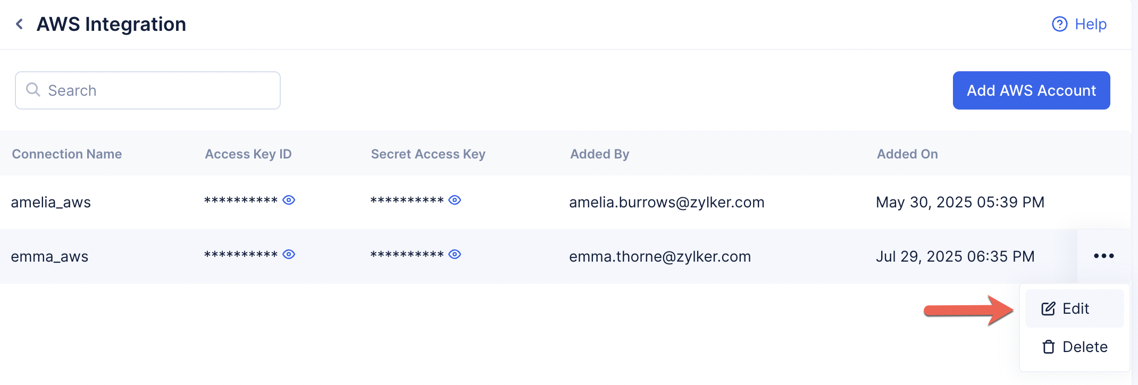Select the amelia_aws connection row
1138x385 pixels.
pyautogui.click(x=51, y=202)
